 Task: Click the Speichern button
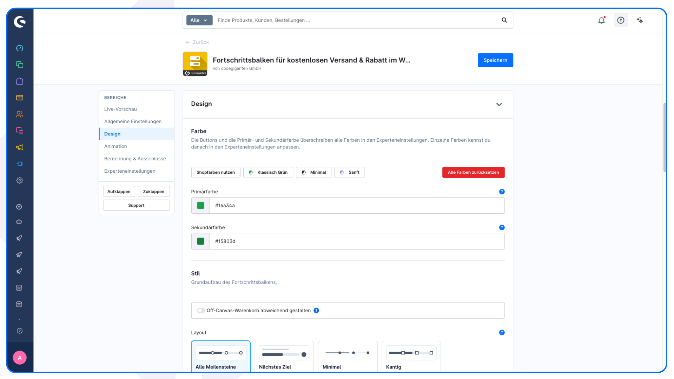click(x=495, y=60)
